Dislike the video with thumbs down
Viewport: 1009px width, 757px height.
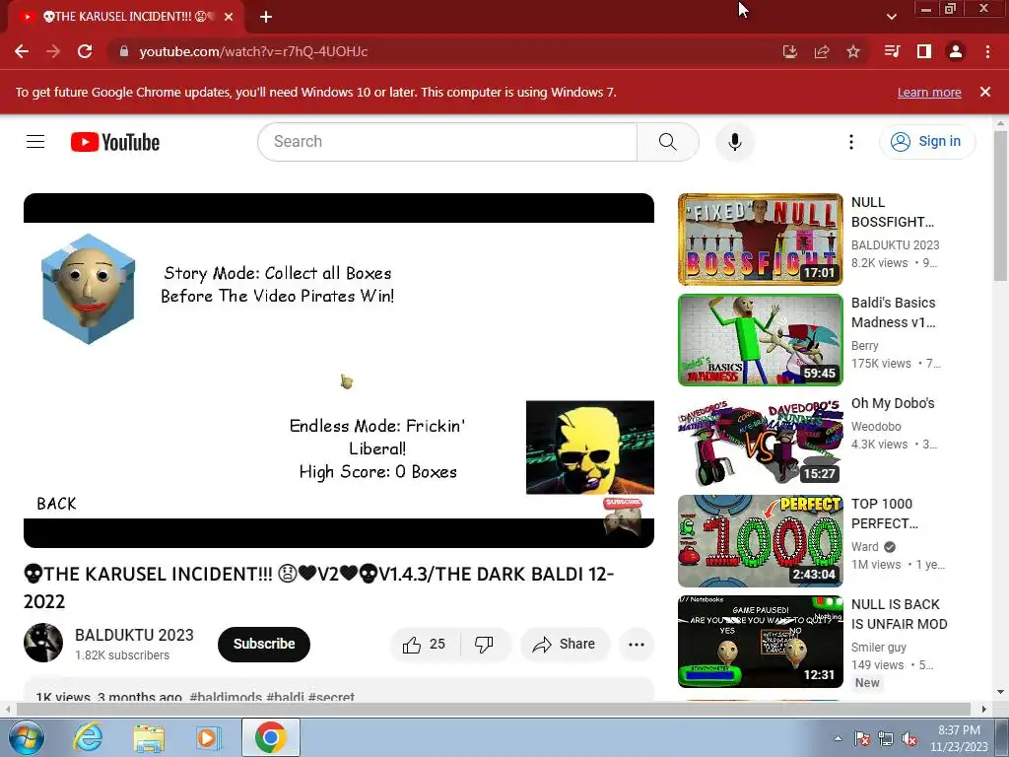click(484, 644)
